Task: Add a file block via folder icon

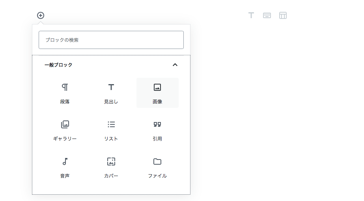Action: 157,161
